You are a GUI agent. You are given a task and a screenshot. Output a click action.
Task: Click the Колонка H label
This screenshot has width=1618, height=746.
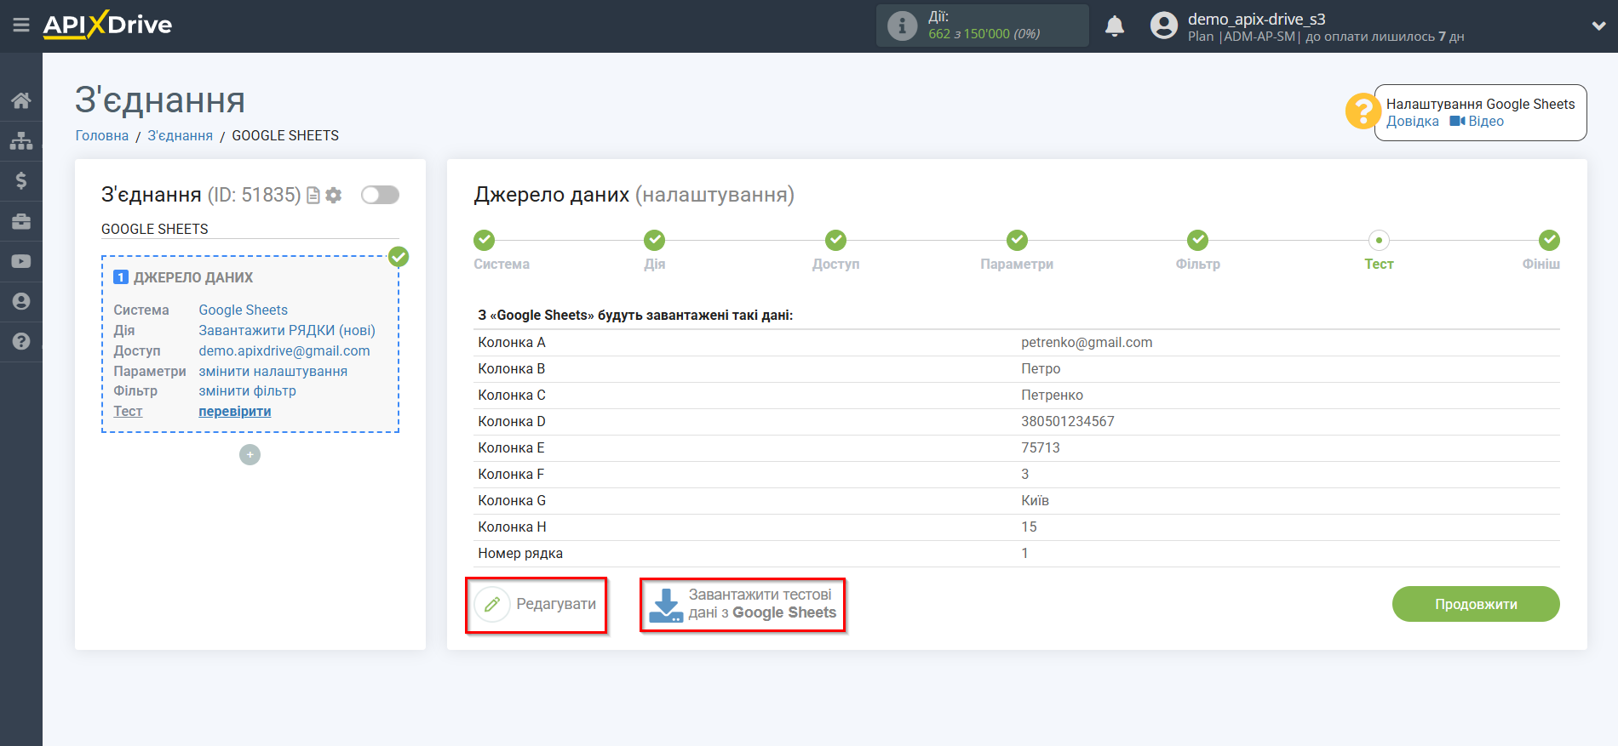tap(512, 527)
